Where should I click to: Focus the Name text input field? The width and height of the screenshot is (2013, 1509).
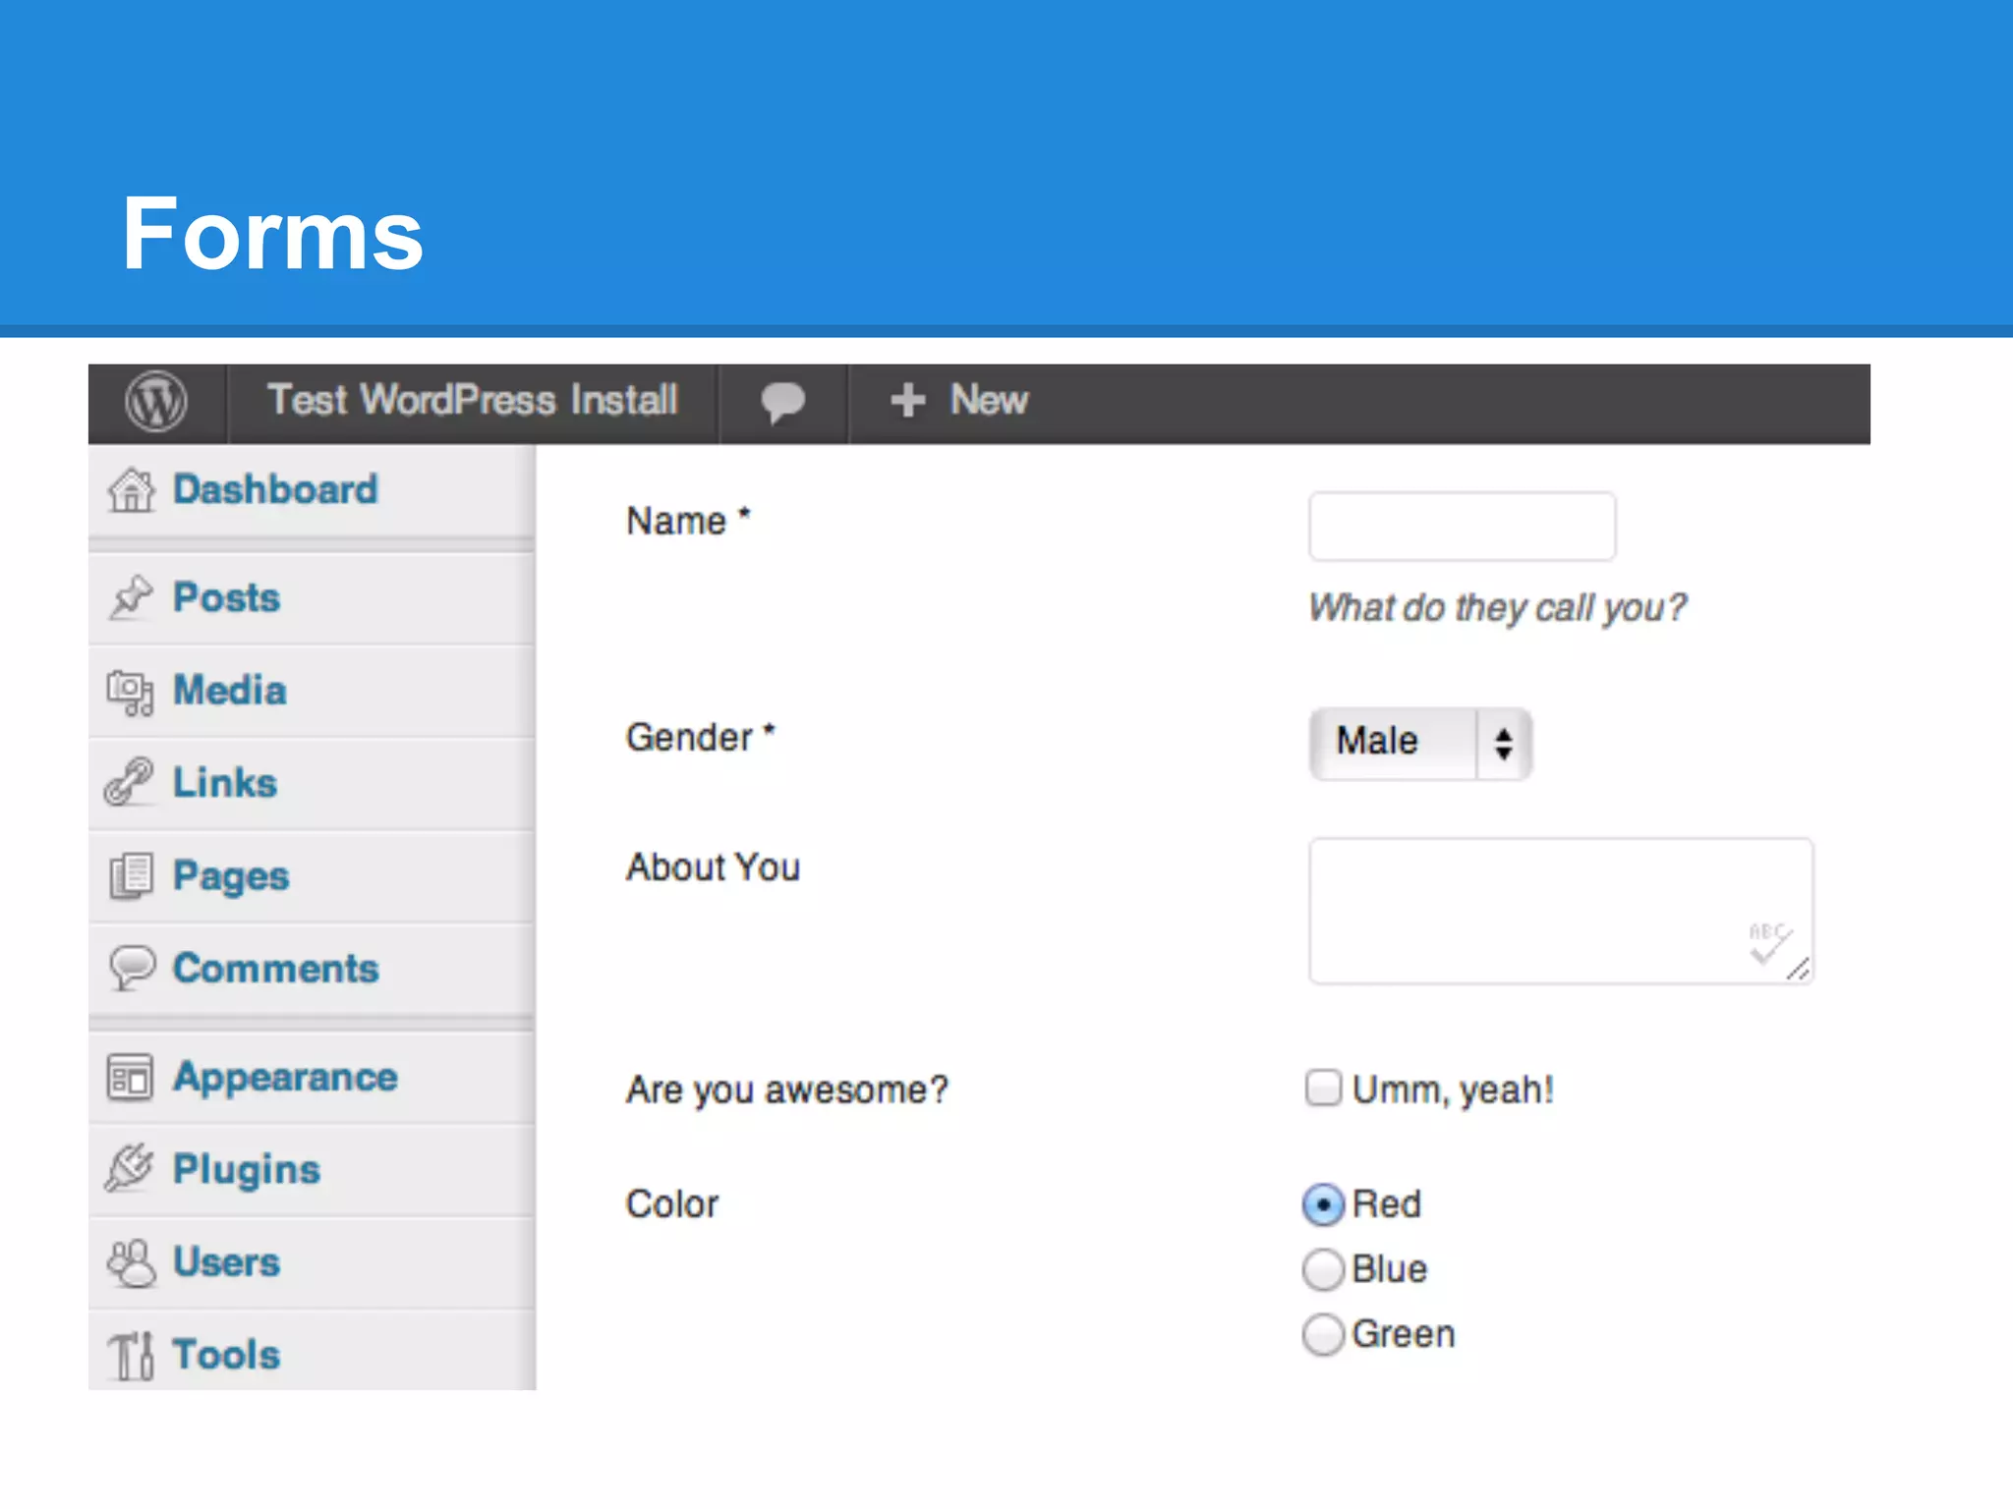1462,527
